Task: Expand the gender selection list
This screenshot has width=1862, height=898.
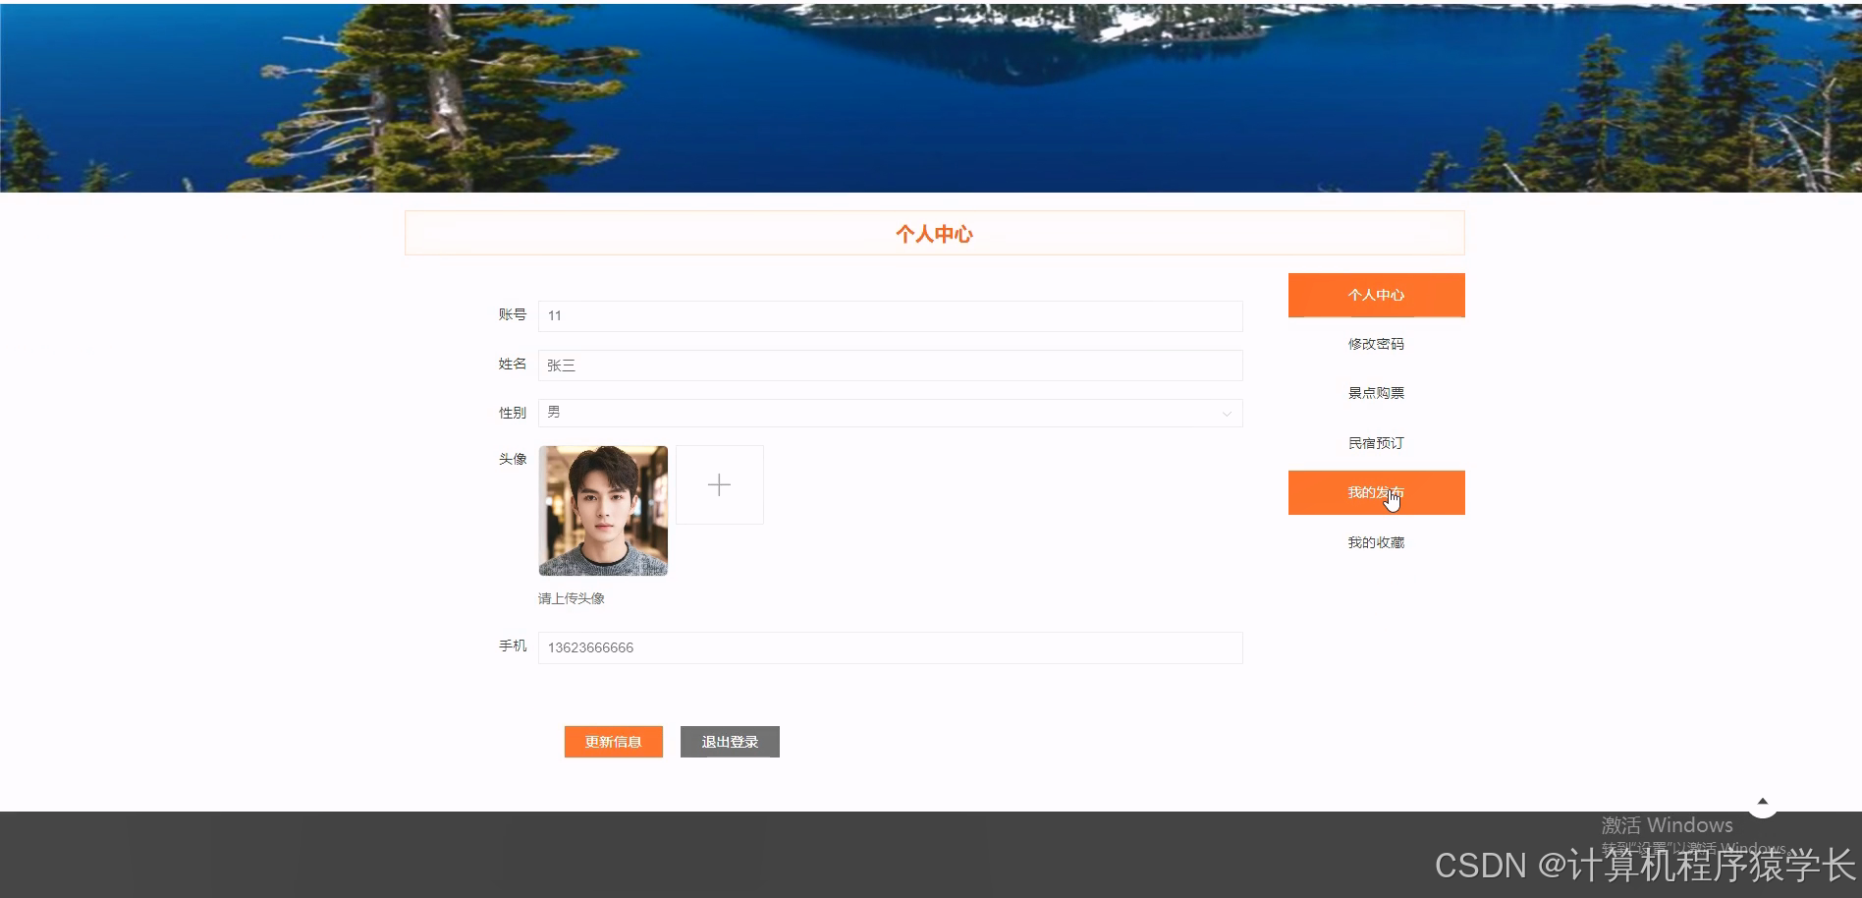Action: [x=1226, y=413]
